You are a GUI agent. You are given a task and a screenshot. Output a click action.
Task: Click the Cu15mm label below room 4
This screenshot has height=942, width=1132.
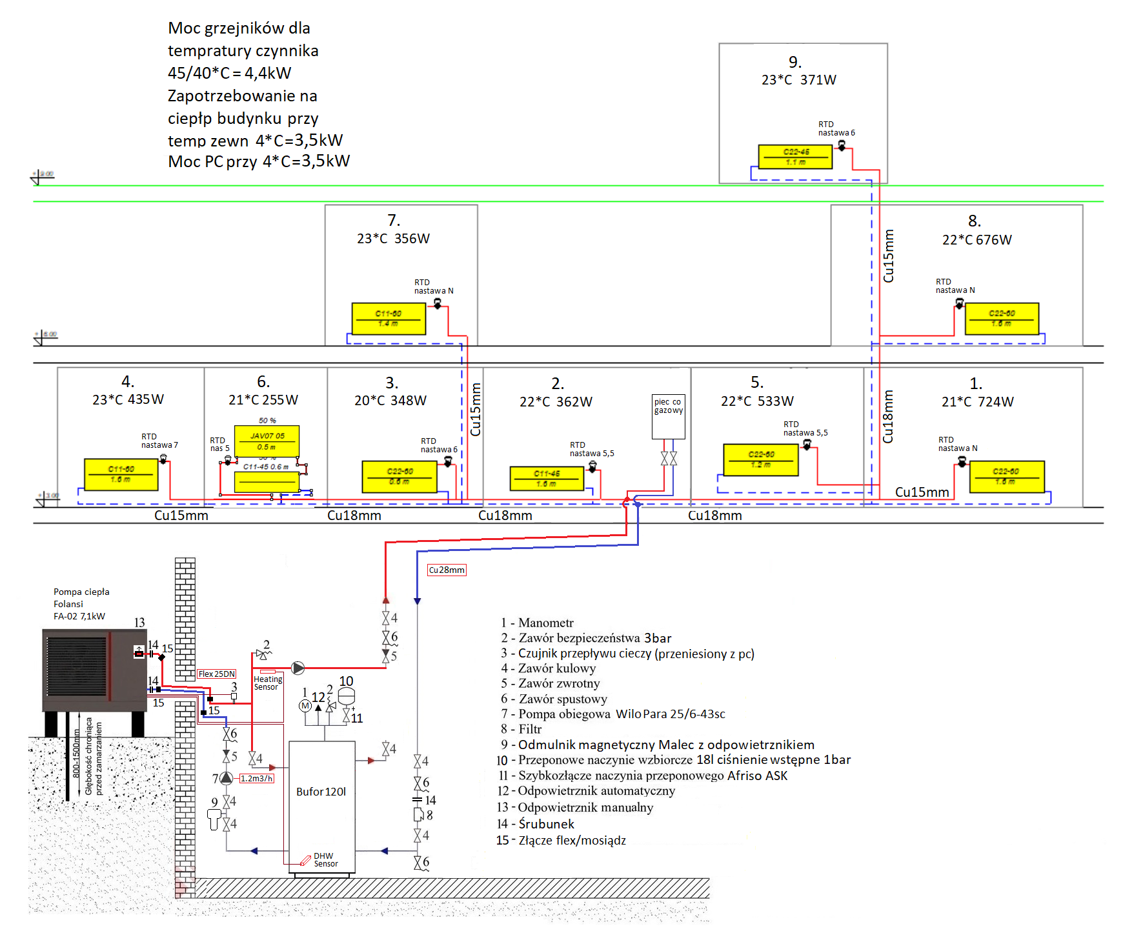click(x=181, y=515)
